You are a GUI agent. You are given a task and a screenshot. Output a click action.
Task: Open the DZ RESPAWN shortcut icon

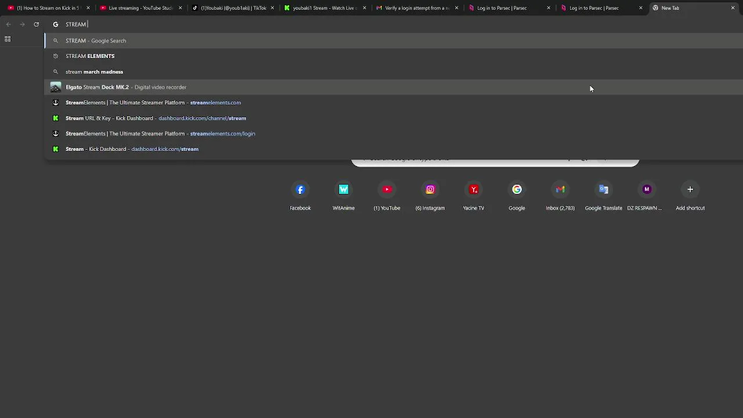point(647,189)
